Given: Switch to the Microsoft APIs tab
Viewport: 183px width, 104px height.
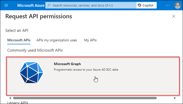Looking at the screenshot, I should [19, 40].
